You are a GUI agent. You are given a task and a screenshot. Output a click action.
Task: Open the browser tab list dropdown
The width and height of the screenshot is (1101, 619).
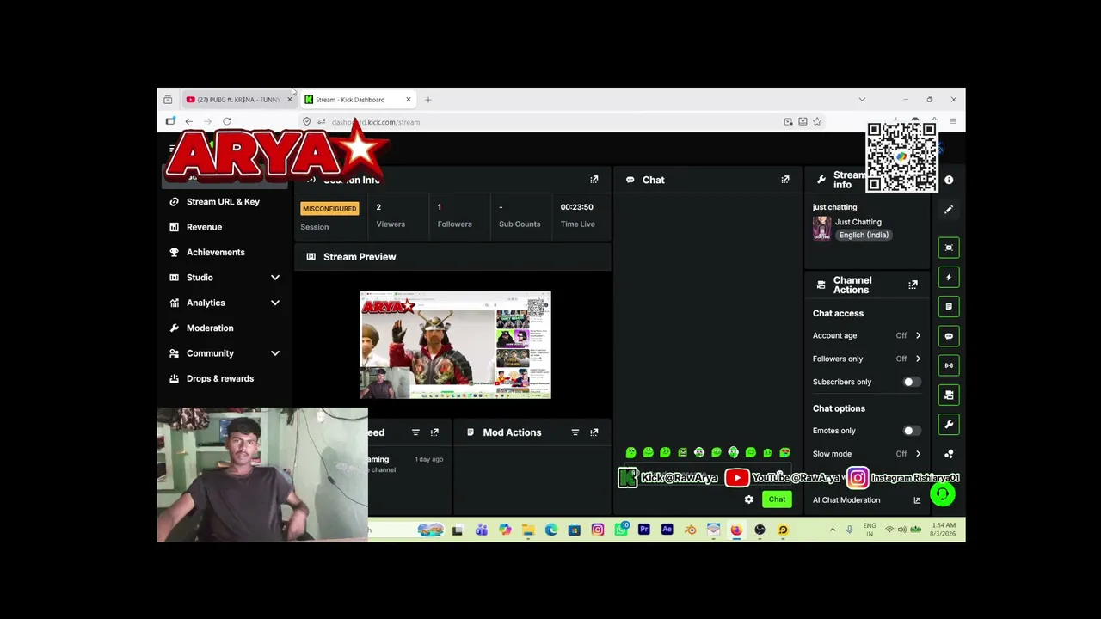tap(862, 100)
